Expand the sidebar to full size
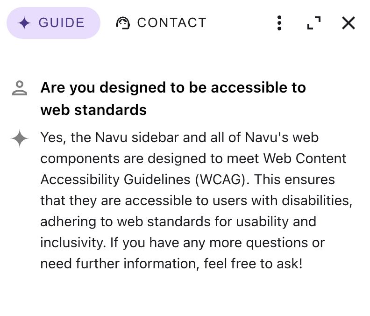The image size is (370, 316). 314,22
